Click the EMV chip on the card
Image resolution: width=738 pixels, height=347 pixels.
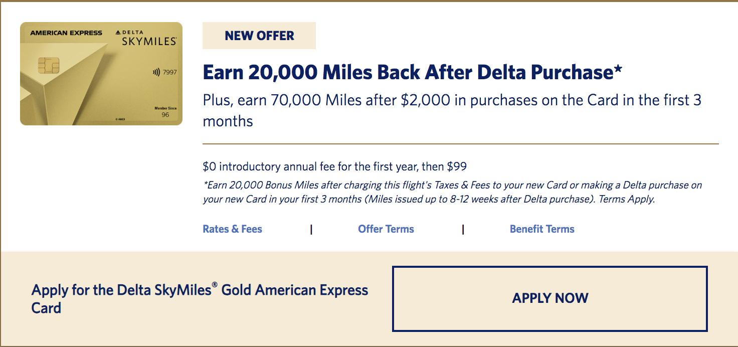pos(49,66)
